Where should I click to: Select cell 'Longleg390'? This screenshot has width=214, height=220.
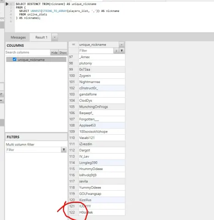102,163
